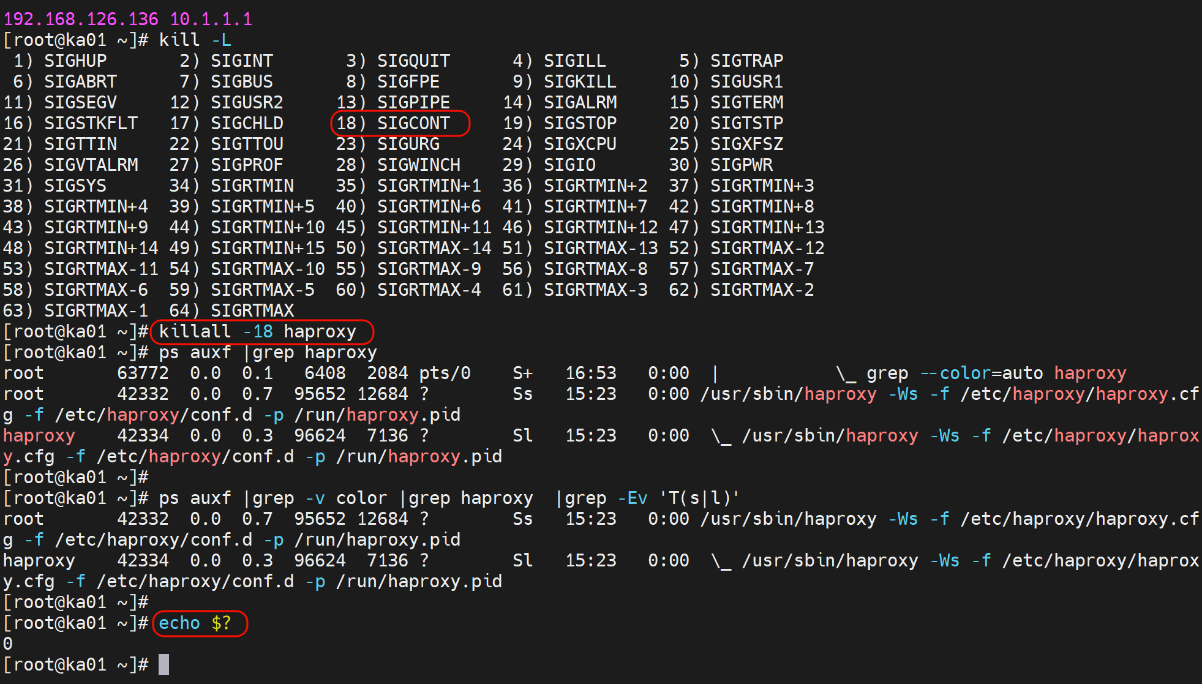Click the terminal cursor at the last prompt
This screenshot has width=1202, height=684.
click(x=163, y=664)
